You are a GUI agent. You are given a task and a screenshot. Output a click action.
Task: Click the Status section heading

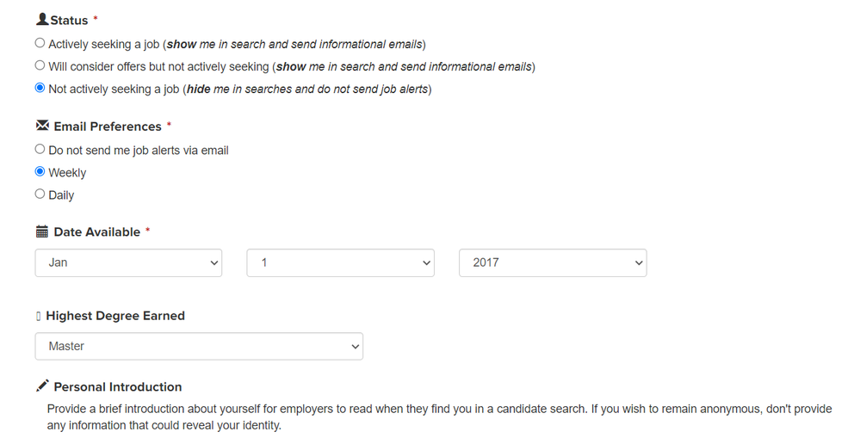[x=69, y=20]
